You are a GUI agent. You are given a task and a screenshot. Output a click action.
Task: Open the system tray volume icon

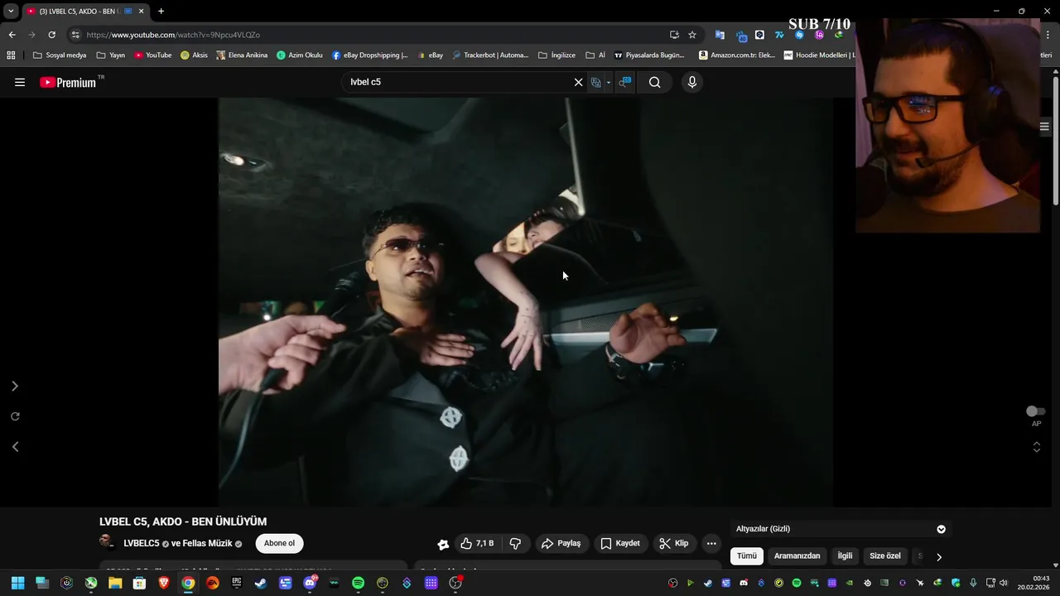[1004, 583]
